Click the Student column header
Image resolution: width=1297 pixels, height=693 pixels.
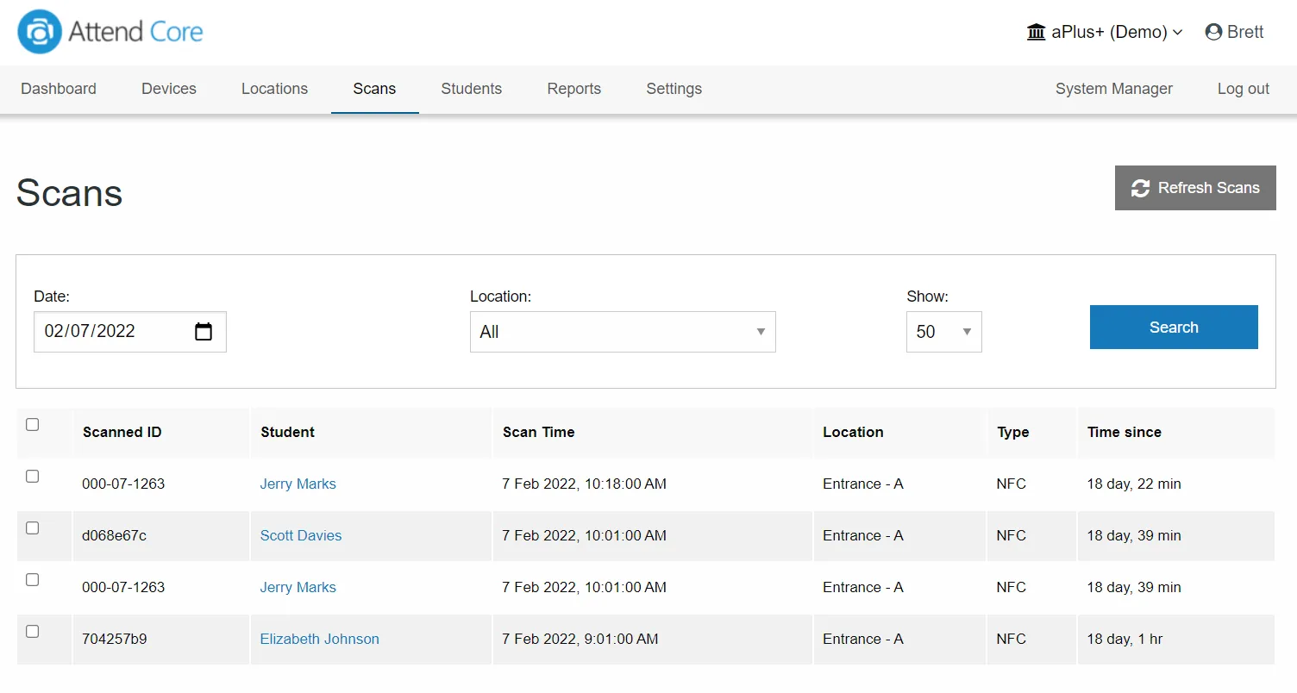pos(288,432)
